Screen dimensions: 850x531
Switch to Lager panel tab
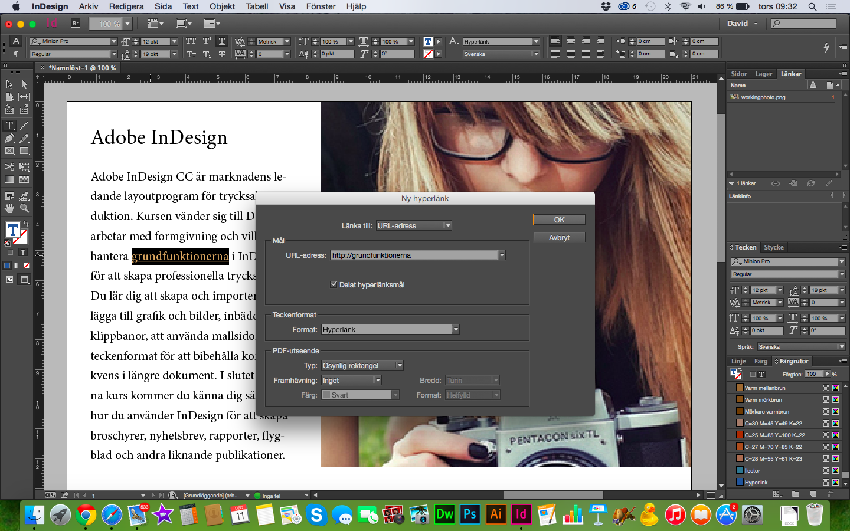click(x=764, y=74)
